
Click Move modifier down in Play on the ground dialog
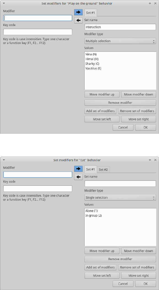coord(139,94)
